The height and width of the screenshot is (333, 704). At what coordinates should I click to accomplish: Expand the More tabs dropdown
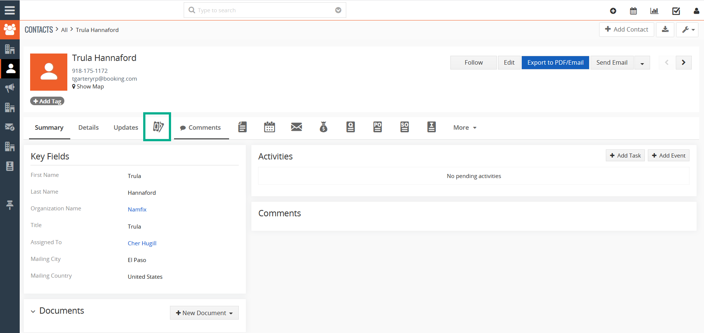465,127
